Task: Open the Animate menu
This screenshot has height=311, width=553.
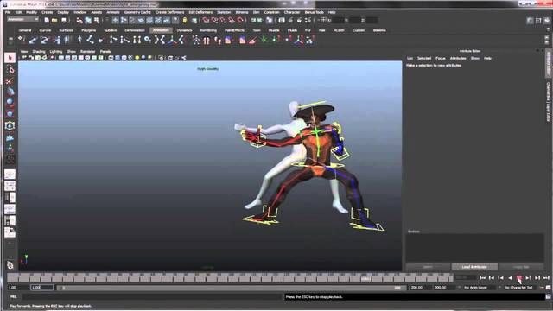Action: [x=113, y=12]
